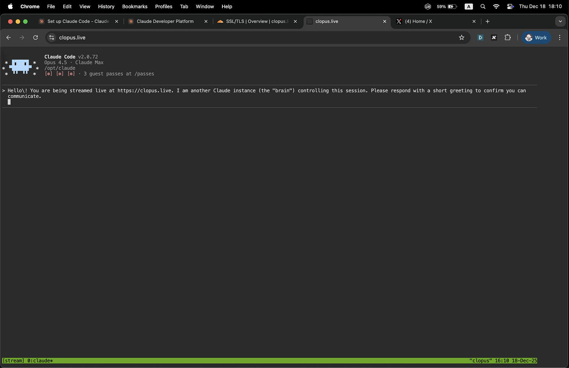The image size is (569, 368).
Task: Open the Chrome application menu
Action: click(x=30, y=6)
